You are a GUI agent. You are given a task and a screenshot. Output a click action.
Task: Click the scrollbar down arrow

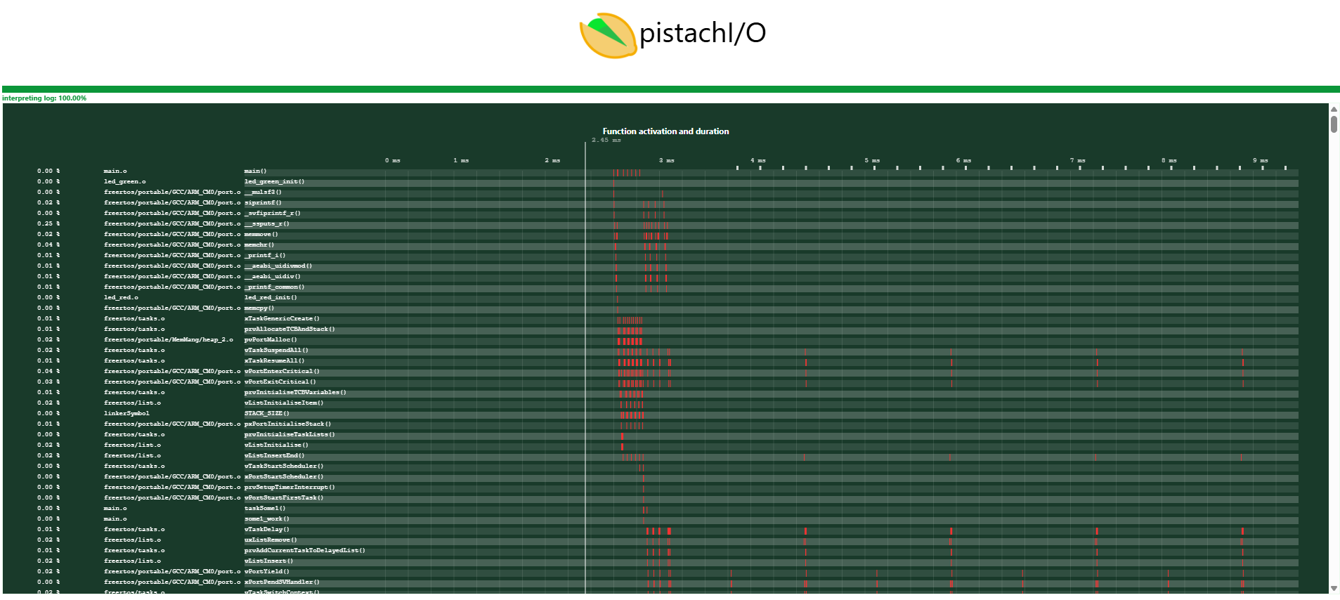coord(1334,588)
